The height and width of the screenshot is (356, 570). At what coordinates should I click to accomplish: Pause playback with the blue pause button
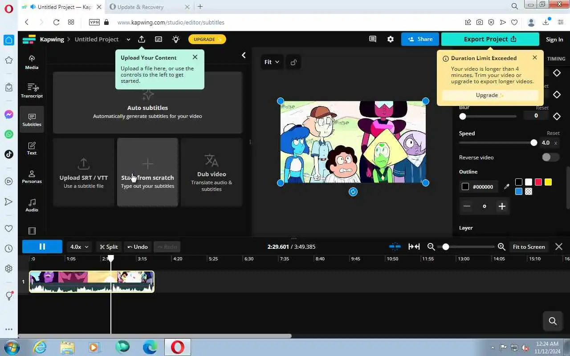point(42,247)
